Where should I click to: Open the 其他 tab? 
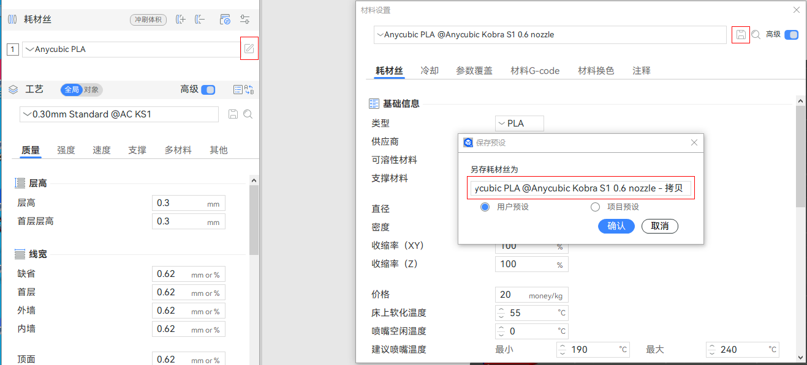click(x=218, y=150)
